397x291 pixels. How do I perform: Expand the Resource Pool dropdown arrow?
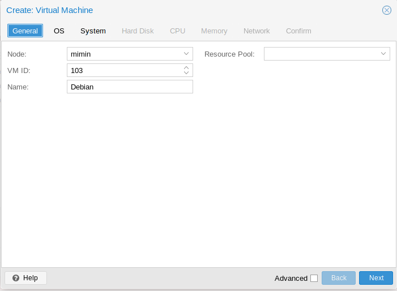click(x=383, y=54)
